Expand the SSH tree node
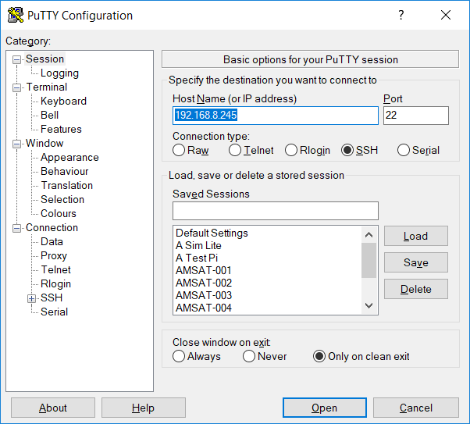 31,298
